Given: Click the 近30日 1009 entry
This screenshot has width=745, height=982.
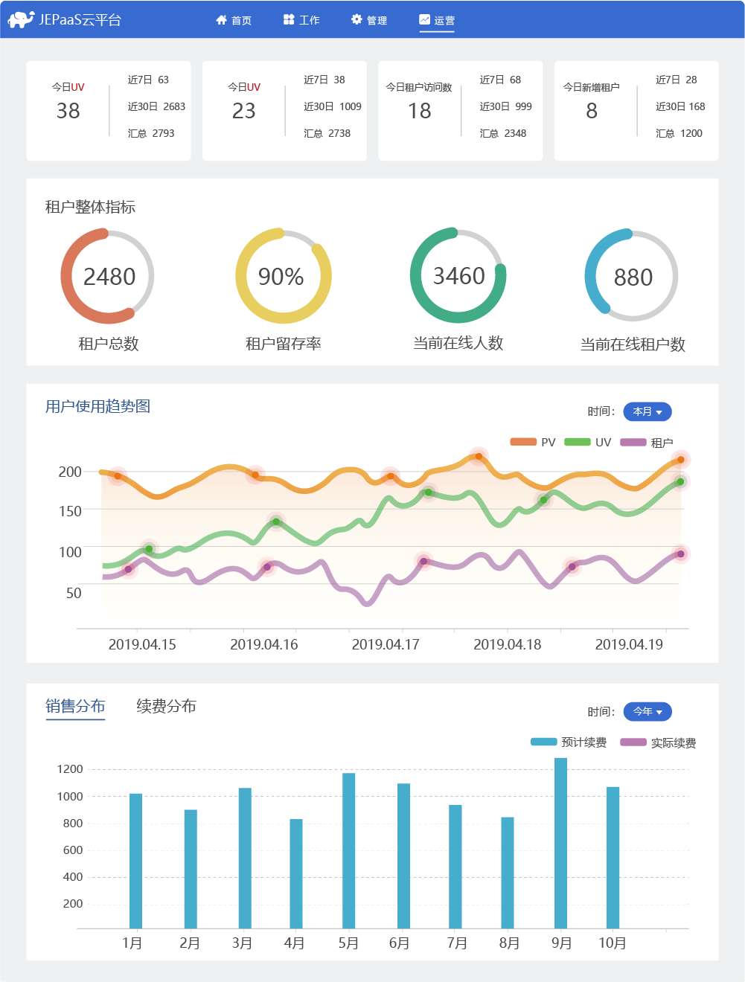Looking at the screenshot, I should (333, 106).
